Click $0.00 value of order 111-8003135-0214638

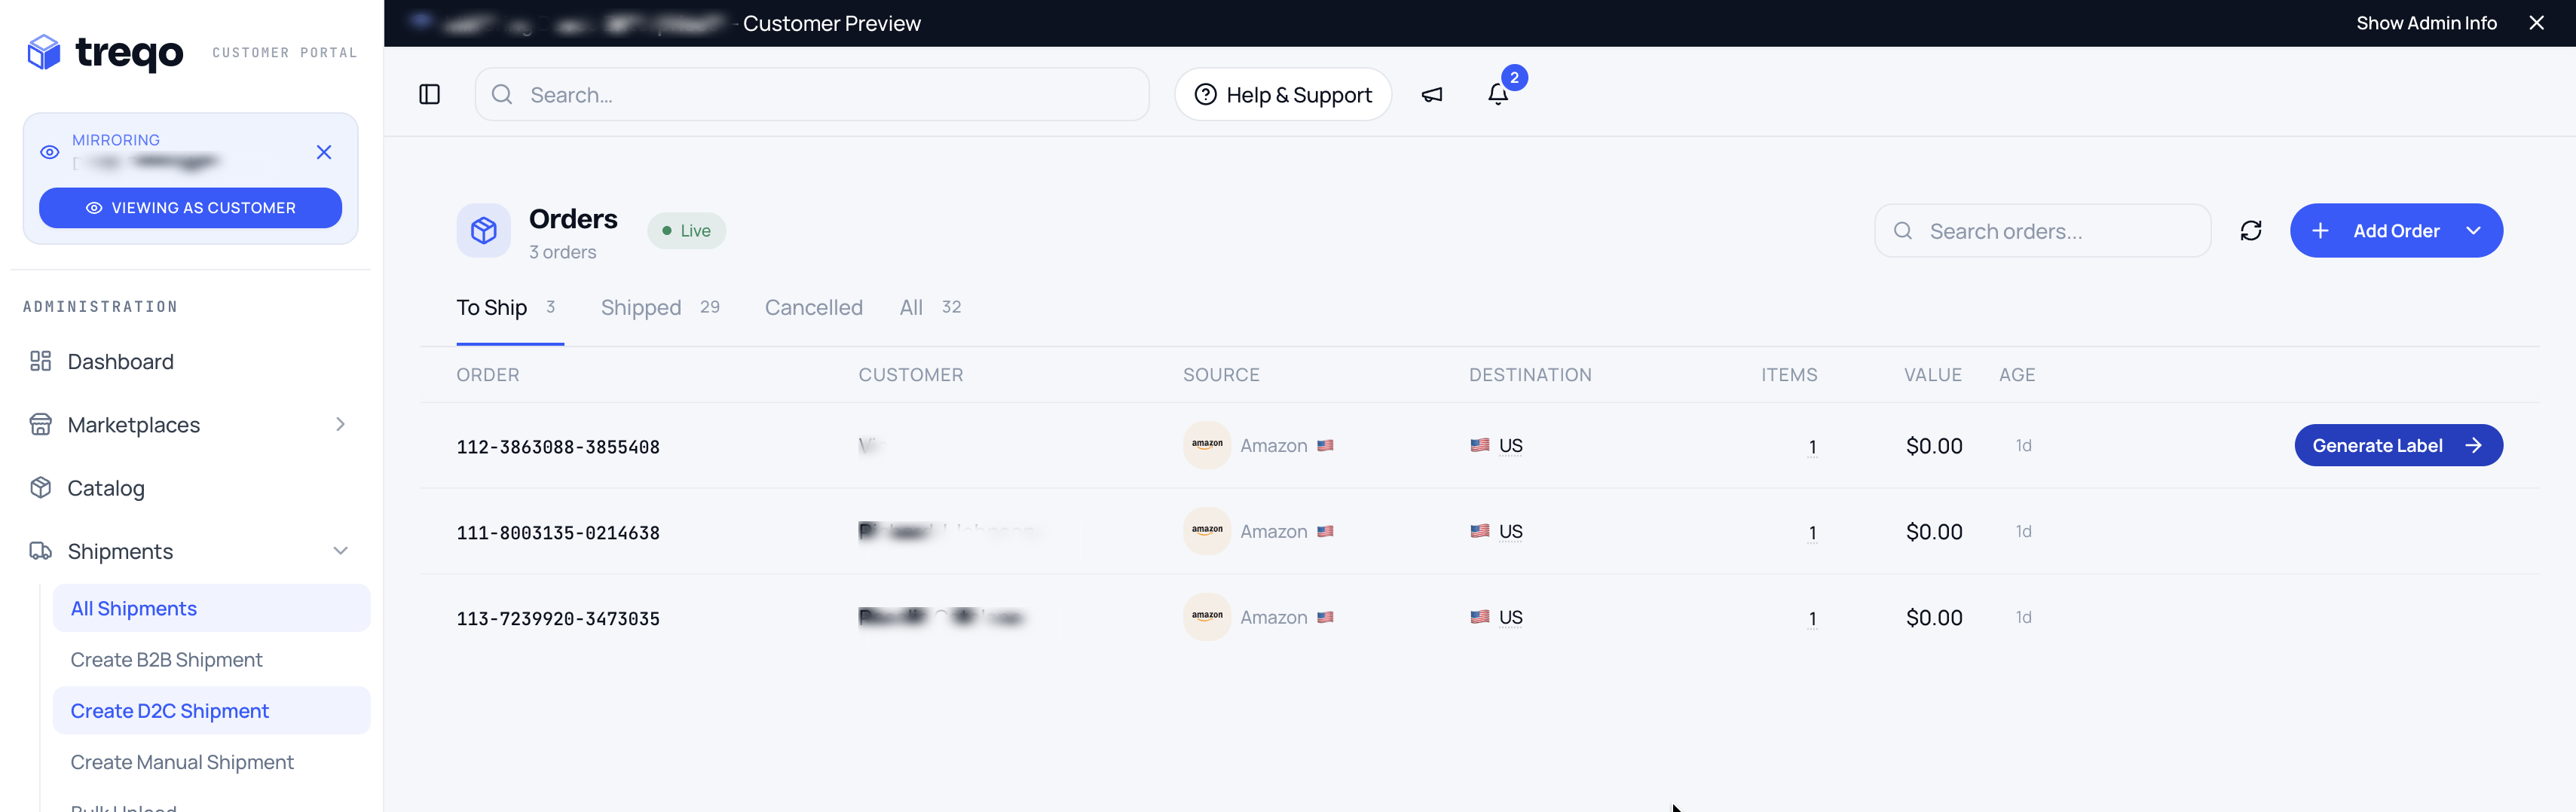click(x=1933, y=532)
